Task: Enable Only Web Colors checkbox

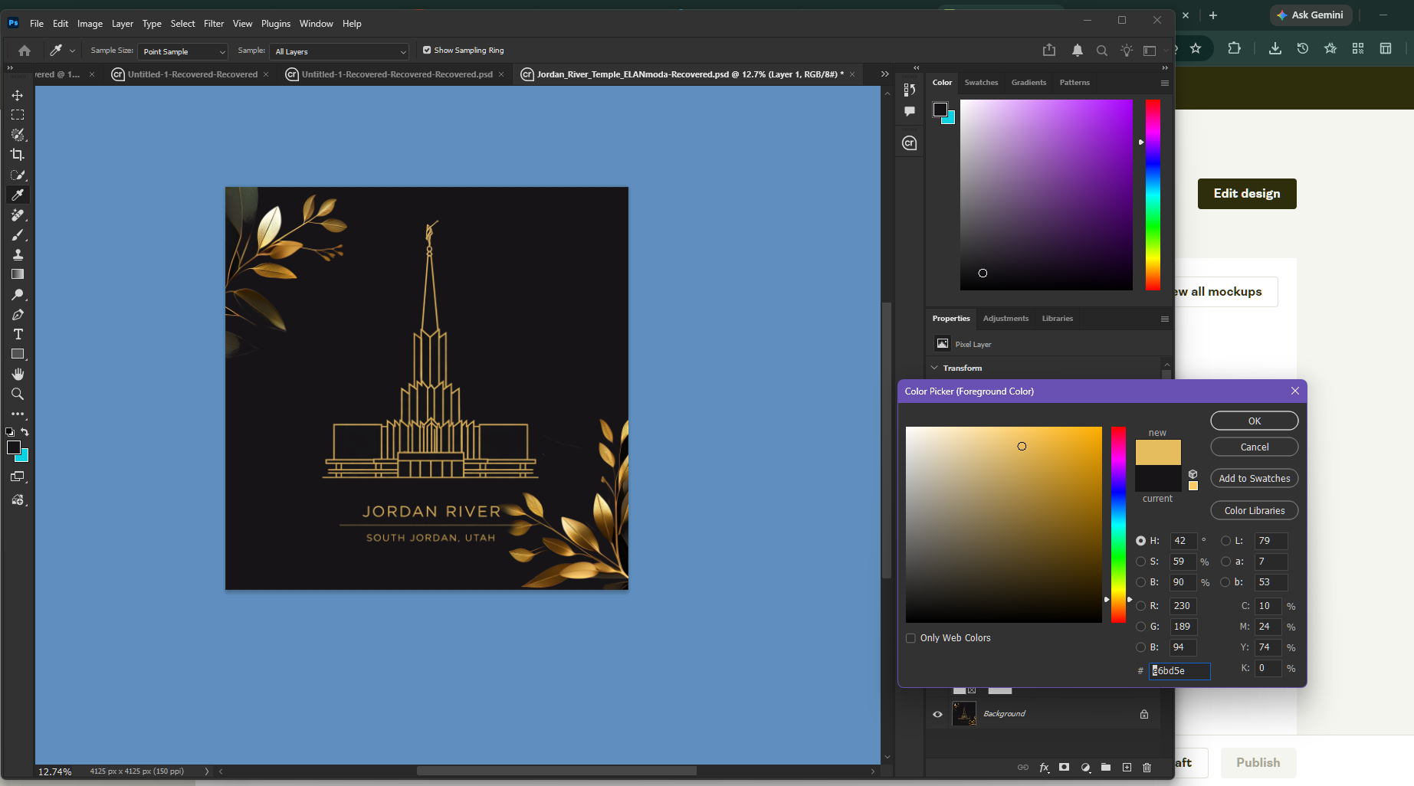Action: coord(910,638)
